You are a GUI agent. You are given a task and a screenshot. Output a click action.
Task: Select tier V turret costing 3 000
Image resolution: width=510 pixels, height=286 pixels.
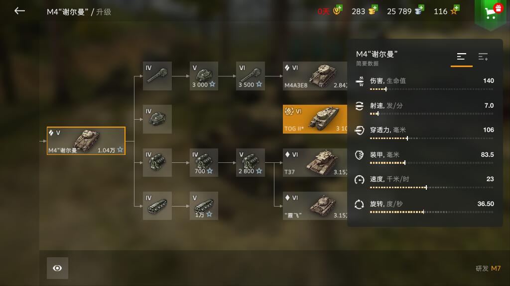pyautogui.click(x=204, y=76)
